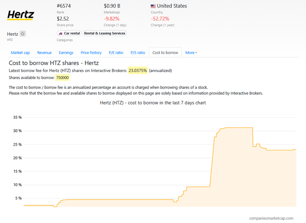This screenshot has width=306, height=223.
Task: Click the chart's flat peak line near 31%
Action: 239,127
